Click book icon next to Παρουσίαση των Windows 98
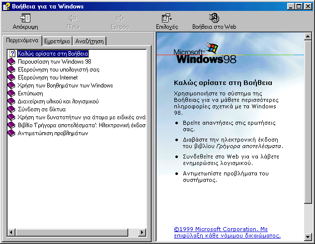The width and height of the screenshot is (315, 244). coord(11,62)
